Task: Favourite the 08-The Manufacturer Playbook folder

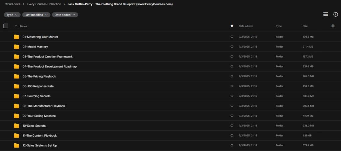Action: click(x=232, y=106)
